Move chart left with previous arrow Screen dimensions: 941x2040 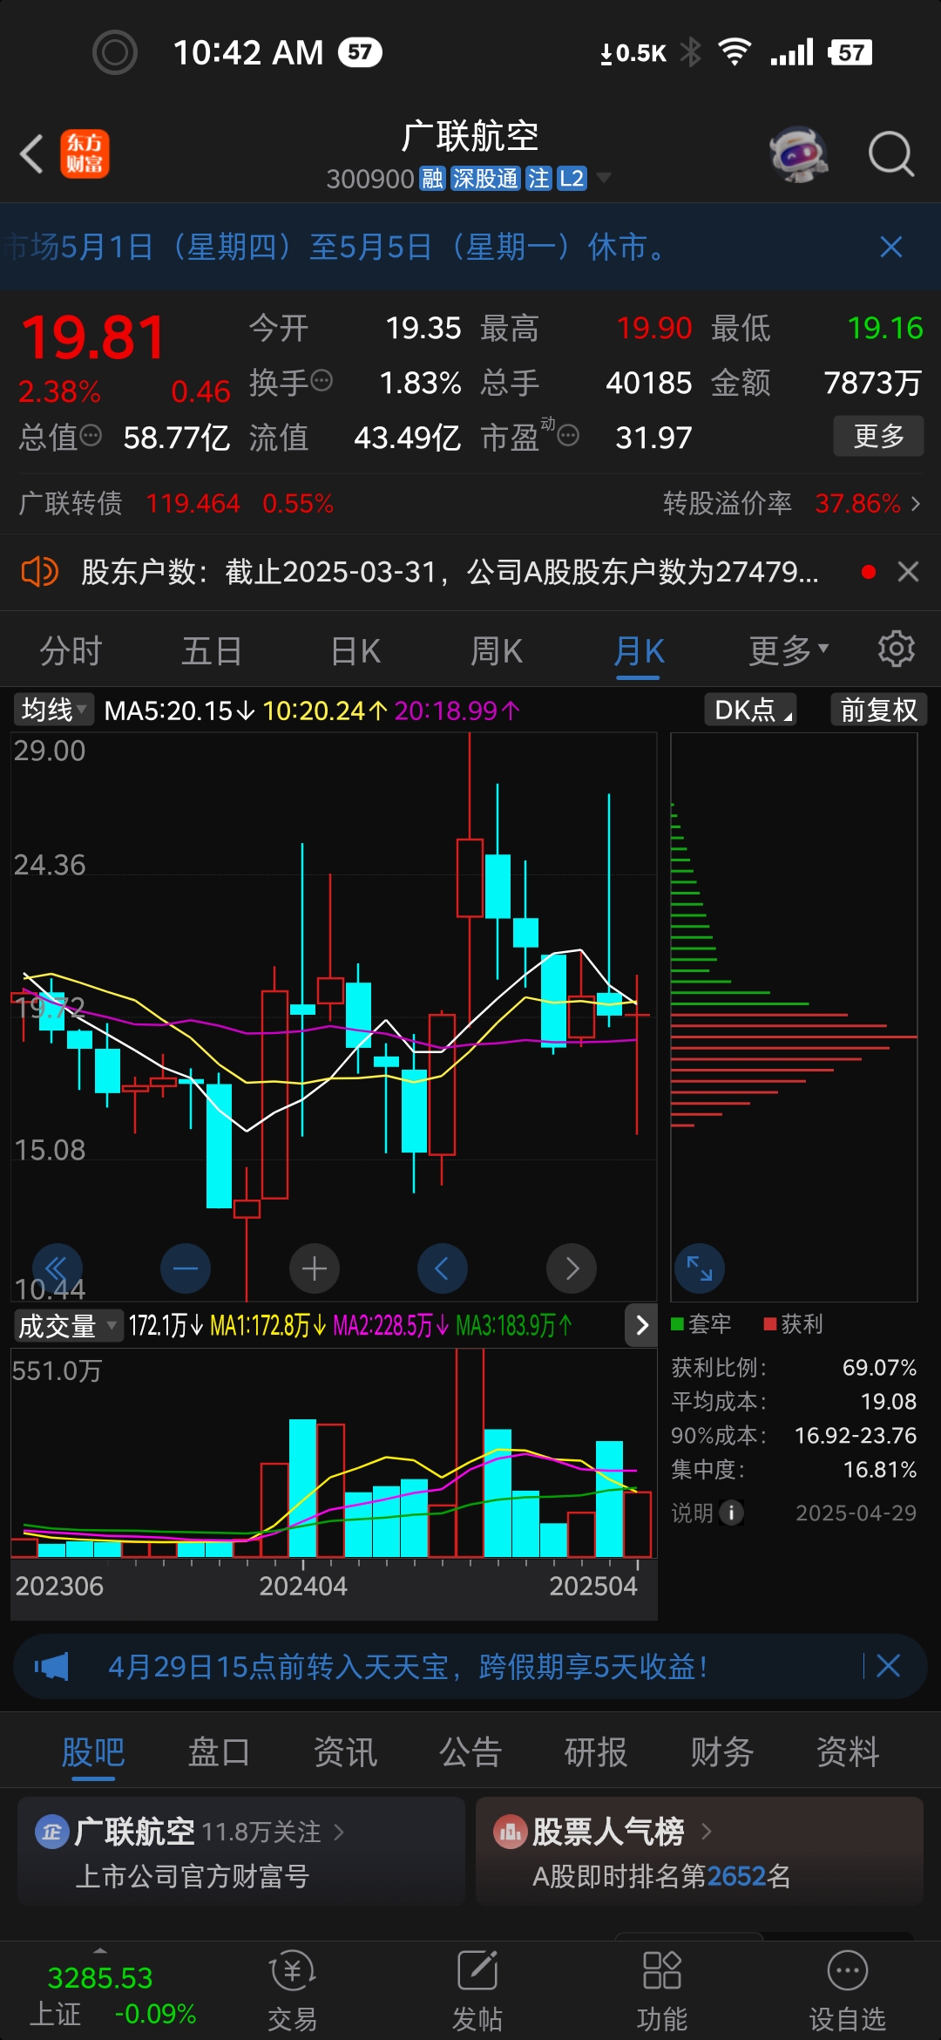(443, 1268)
